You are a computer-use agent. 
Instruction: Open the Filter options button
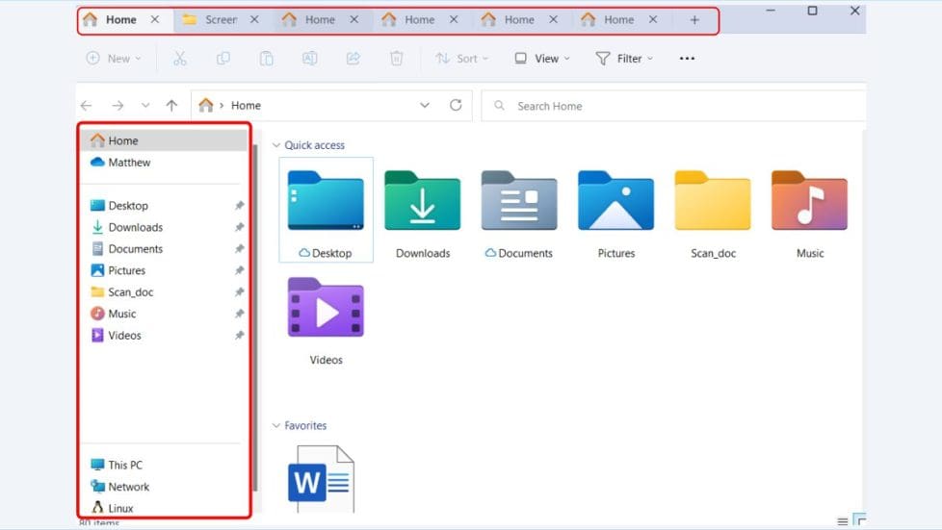click(623, 59)
